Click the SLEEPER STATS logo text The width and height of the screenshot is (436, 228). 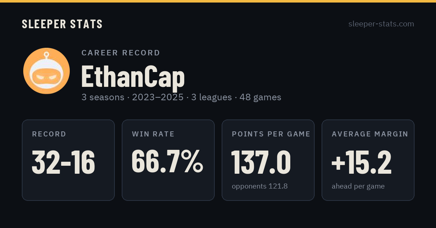click(62, 24)
